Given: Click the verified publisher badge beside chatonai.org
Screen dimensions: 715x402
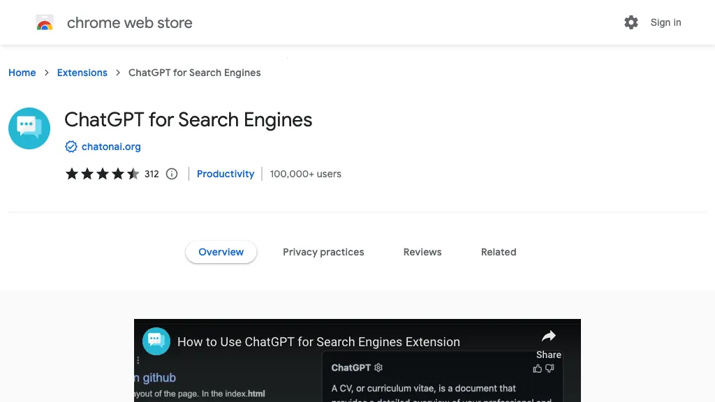Looking at the screenshot, I should click(x=71, y=147).
